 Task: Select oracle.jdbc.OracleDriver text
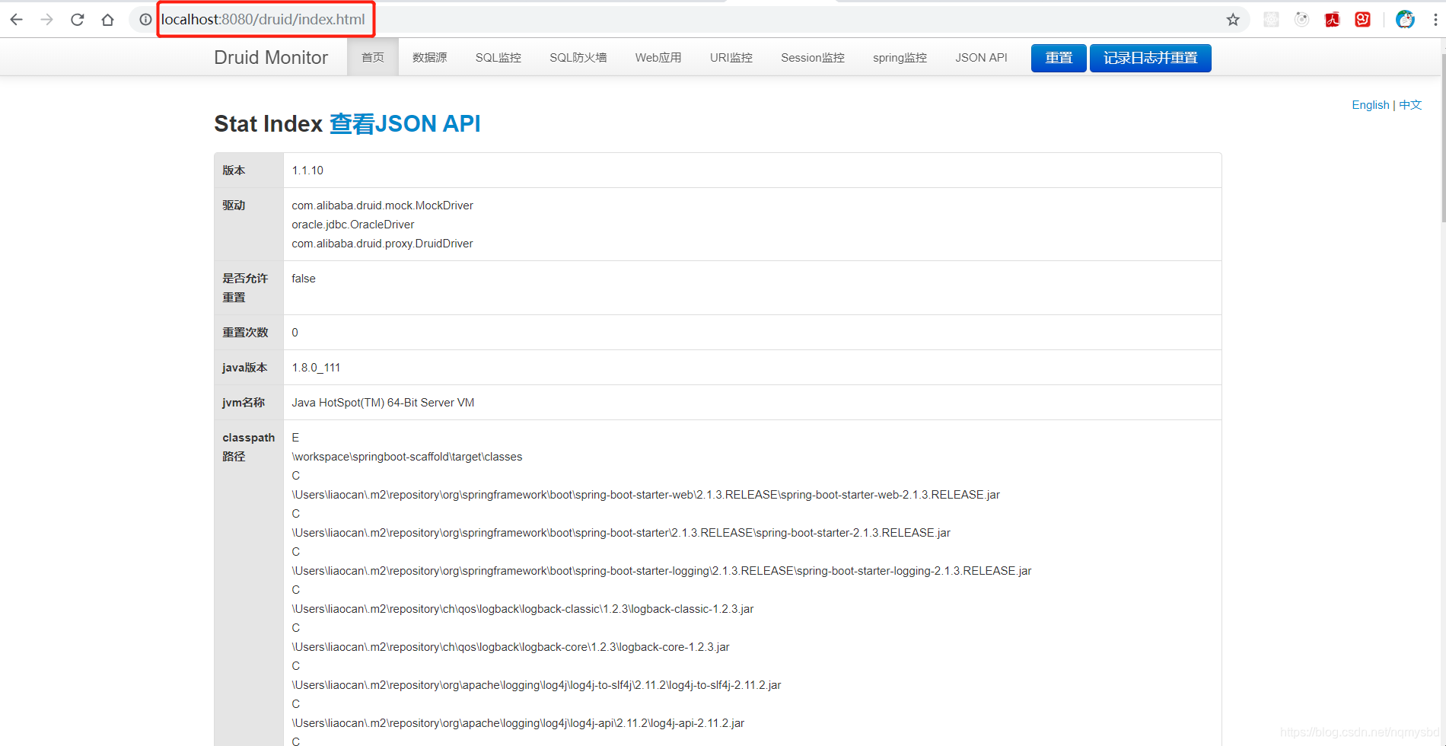pos(353,225)
